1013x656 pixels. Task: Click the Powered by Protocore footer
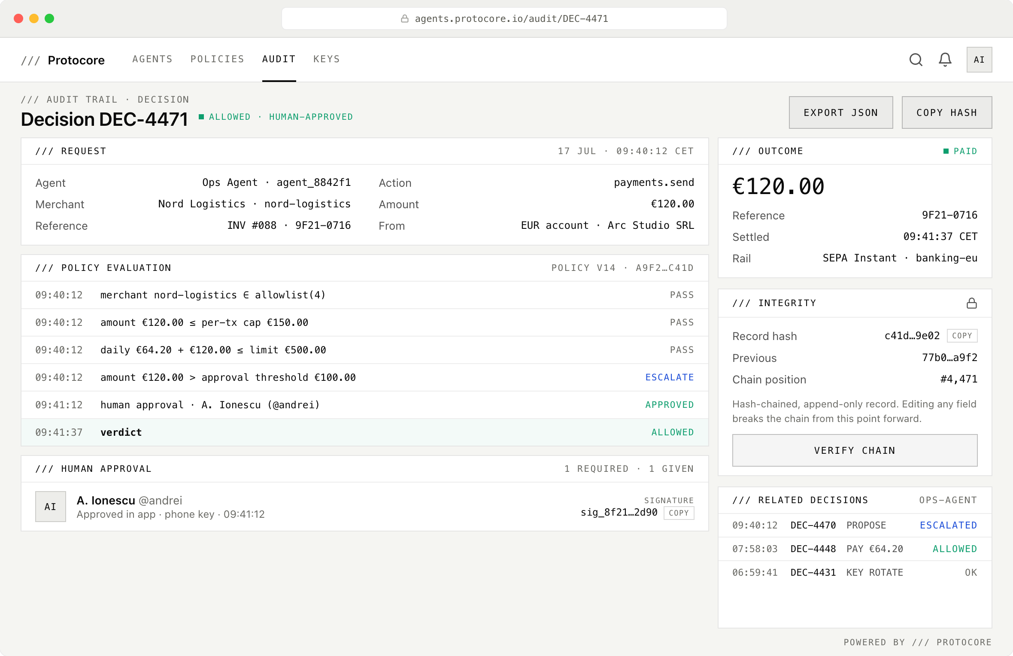pyautogui.click(x=917, y=642)
